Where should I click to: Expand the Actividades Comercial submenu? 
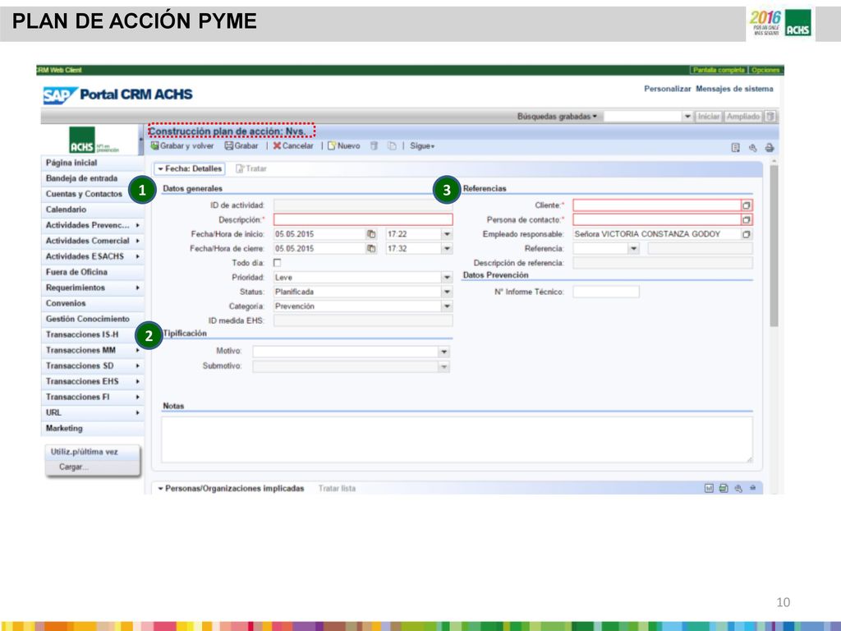click(x=138, y=241)
